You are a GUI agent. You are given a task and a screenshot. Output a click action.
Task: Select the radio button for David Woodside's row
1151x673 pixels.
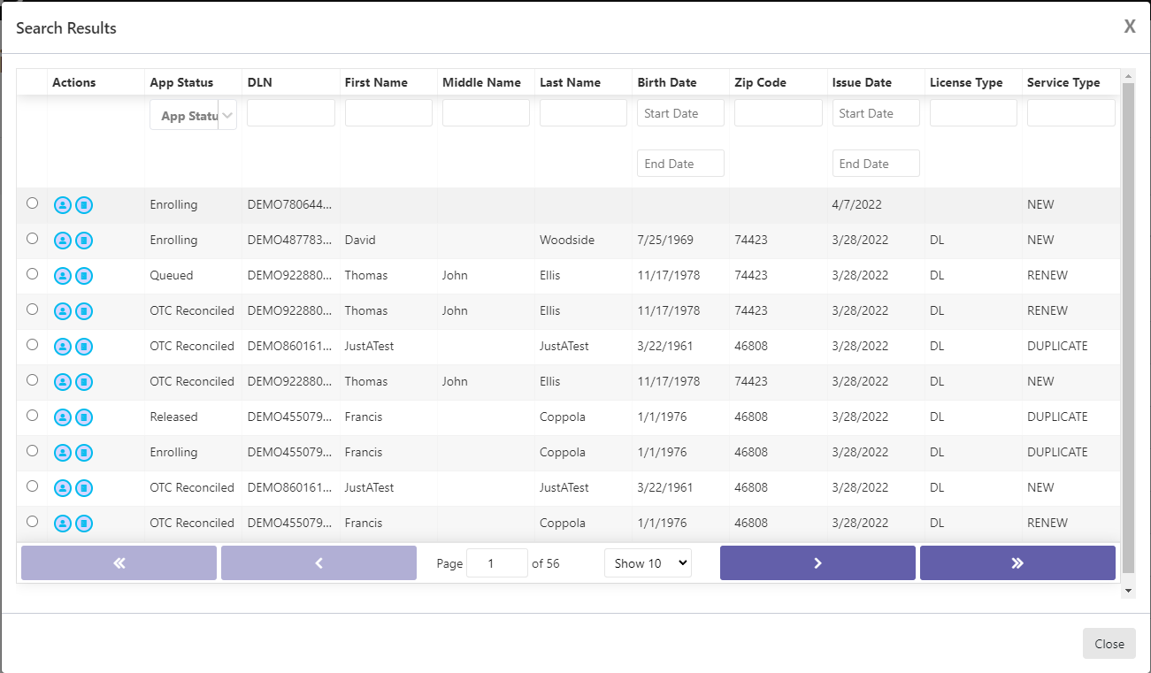coord(32,239)
